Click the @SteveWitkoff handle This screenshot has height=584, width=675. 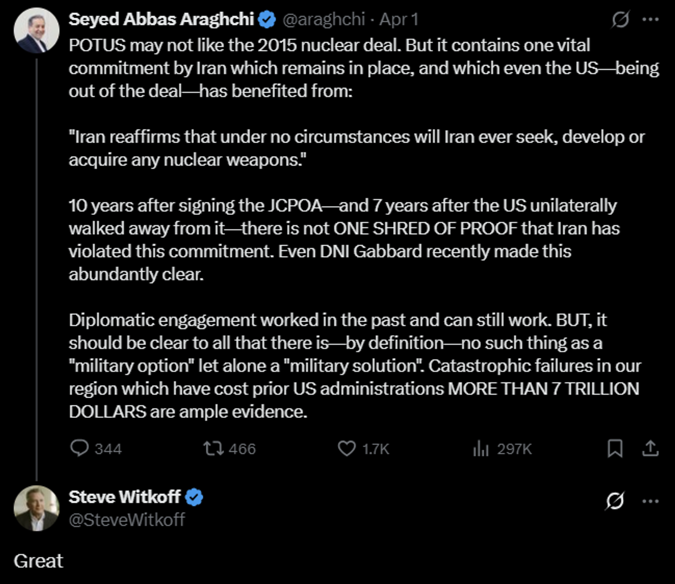(x=127, y=520)
